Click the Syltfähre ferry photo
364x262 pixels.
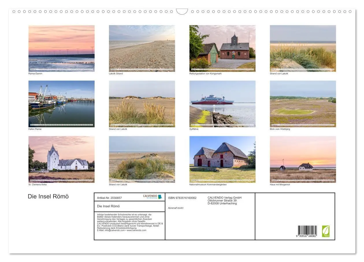(223, 102)
